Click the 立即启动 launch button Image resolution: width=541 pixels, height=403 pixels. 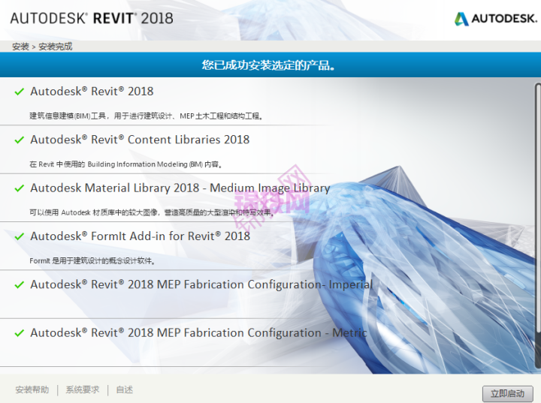pyautogui.click(x=507, y=393)
